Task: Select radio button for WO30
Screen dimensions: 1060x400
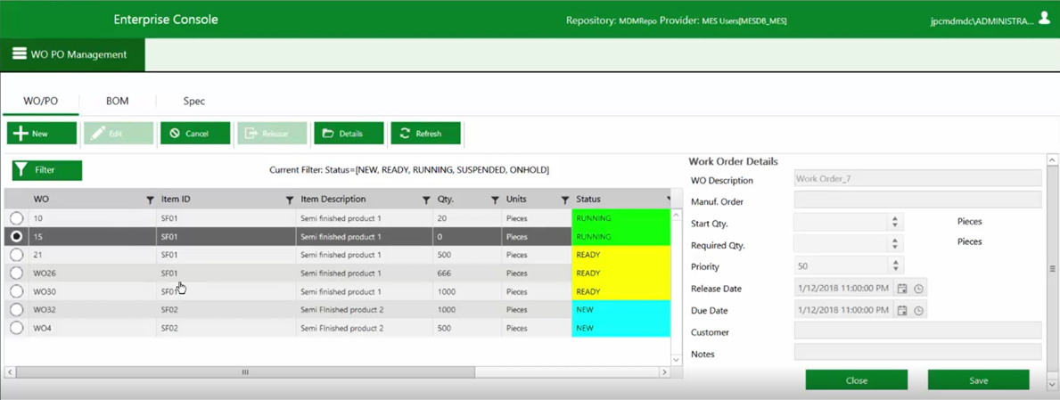Action: coord(16,291)
